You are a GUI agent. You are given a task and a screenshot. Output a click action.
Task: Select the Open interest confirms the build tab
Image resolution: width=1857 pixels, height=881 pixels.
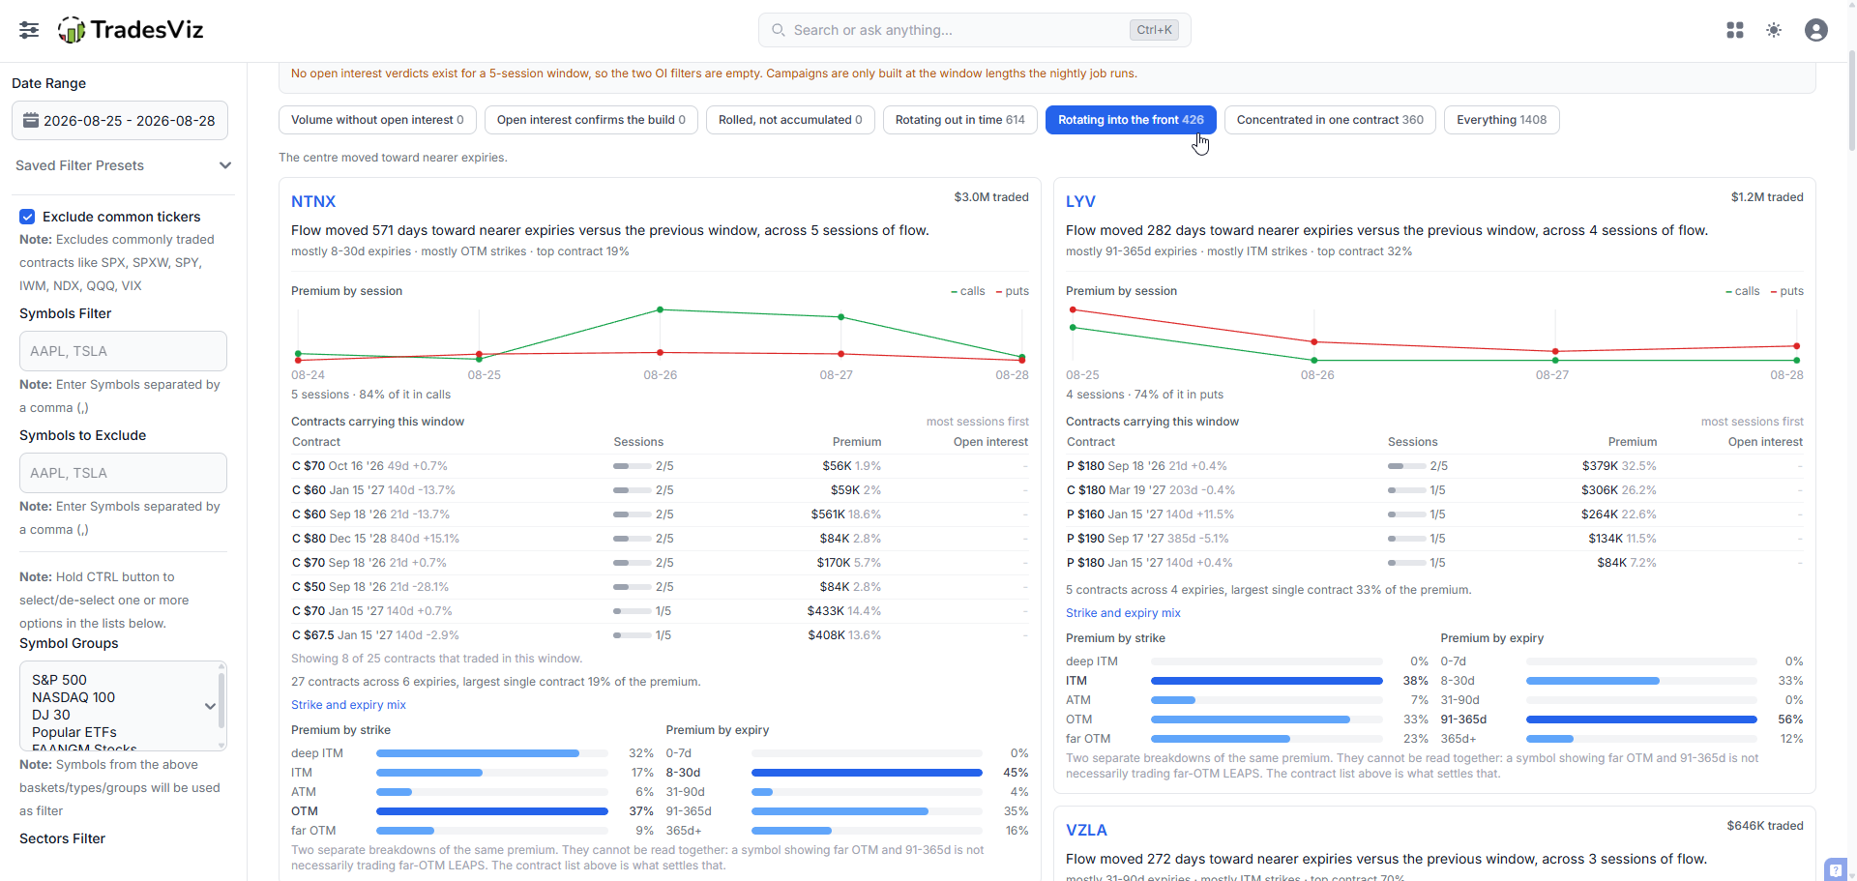tap(591, 120)
